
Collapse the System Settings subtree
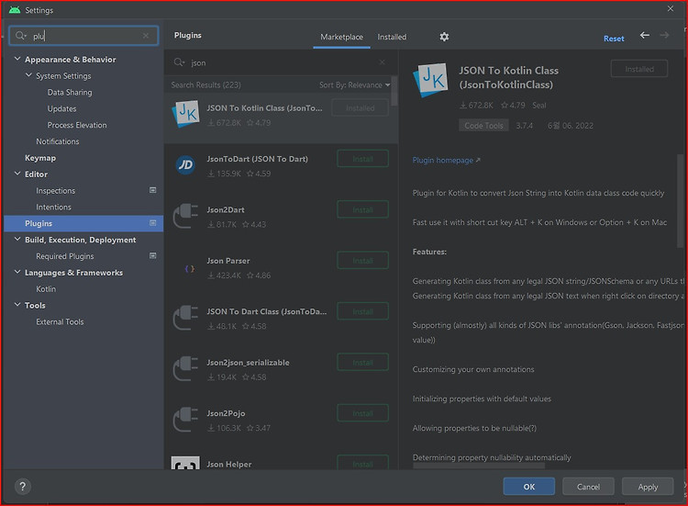pos(29,75)
